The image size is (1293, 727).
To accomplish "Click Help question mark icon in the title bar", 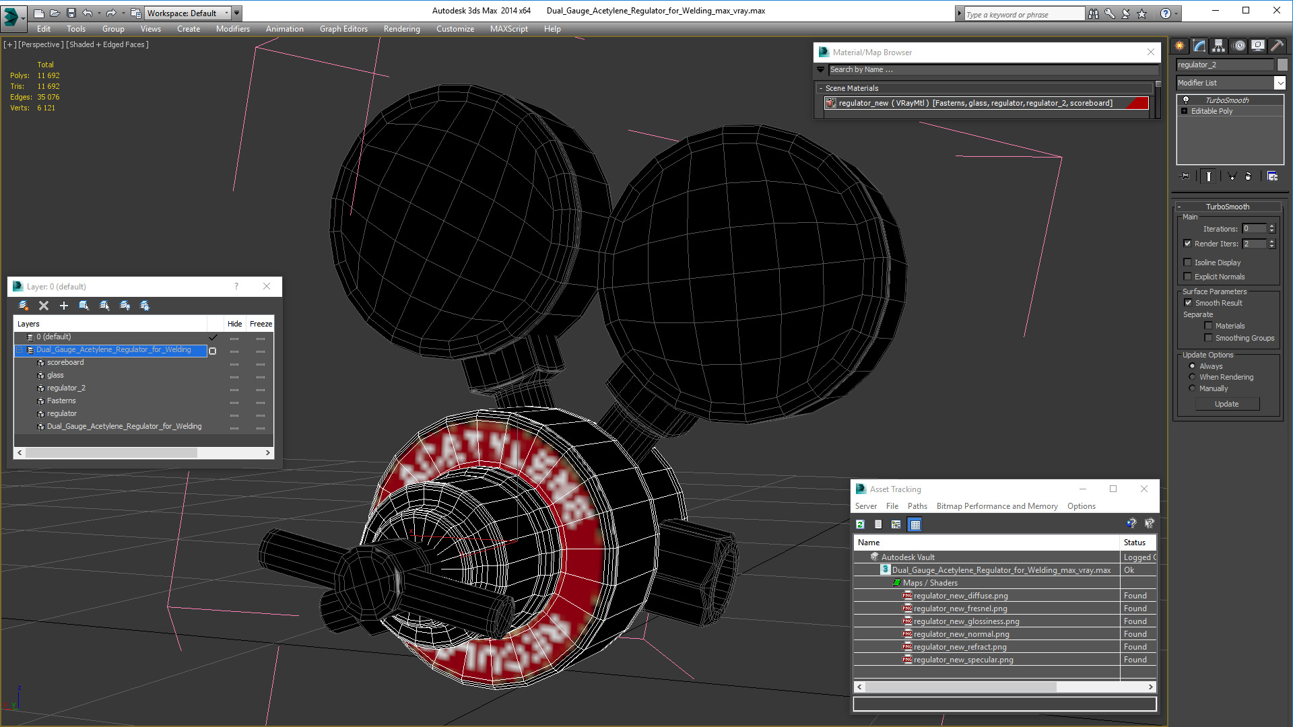I will tap(1166, 13).
